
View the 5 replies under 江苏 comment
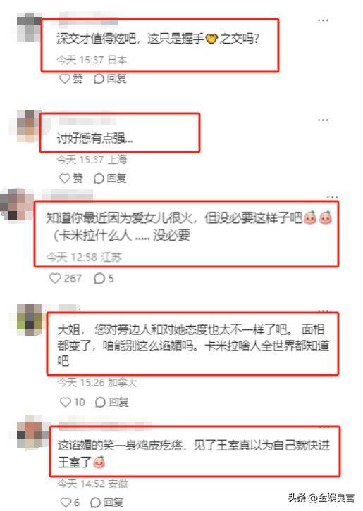pyautogui.click(x=104, y=278)
